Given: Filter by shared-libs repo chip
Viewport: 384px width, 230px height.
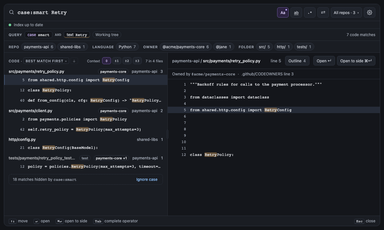Looking at the screenshot, I should (x=73, y=47).
